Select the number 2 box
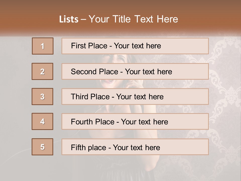This screenshot has width=241, height=181. (x=42, y=71)
